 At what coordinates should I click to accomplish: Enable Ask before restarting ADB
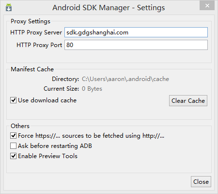(13, 145)
